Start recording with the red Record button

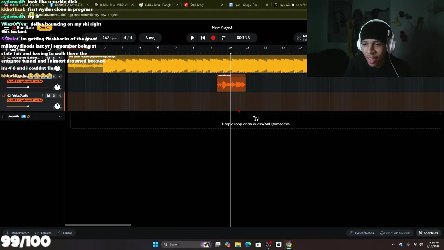click(213, 37)
